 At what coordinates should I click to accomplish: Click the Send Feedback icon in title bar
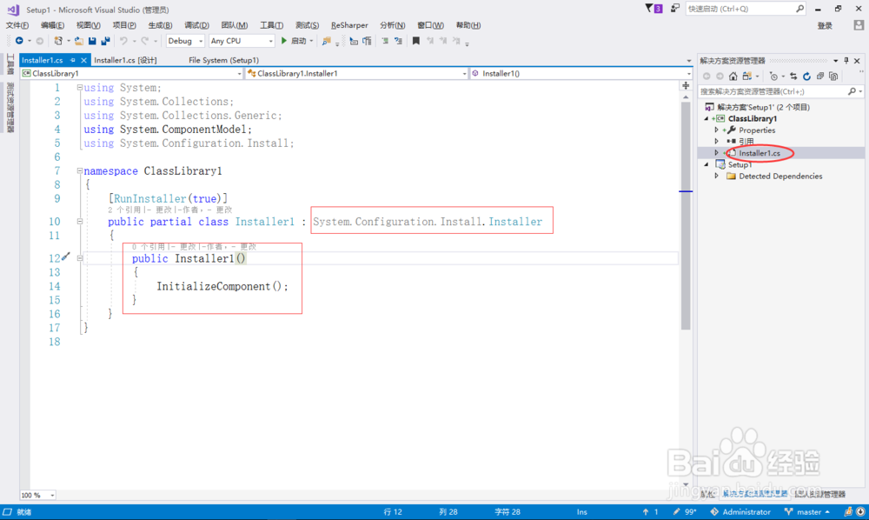tap(674, 9)
